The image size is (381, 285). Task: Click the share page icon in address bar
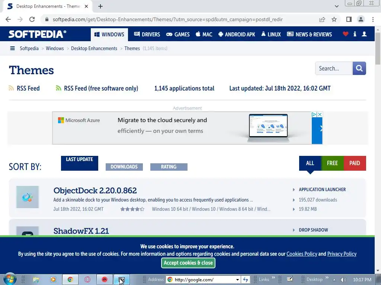coord(322,19)
